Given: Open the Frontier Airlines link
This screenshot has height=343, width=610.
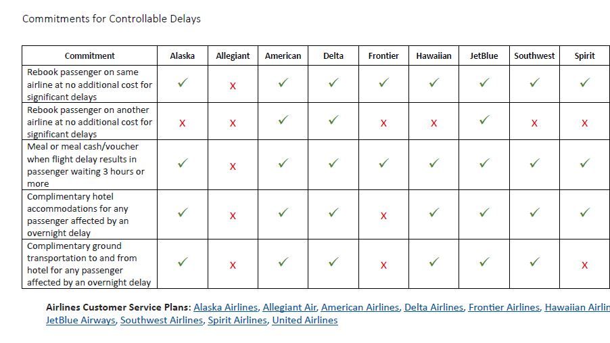Looking at the screenshot, I should pos(504,307).
